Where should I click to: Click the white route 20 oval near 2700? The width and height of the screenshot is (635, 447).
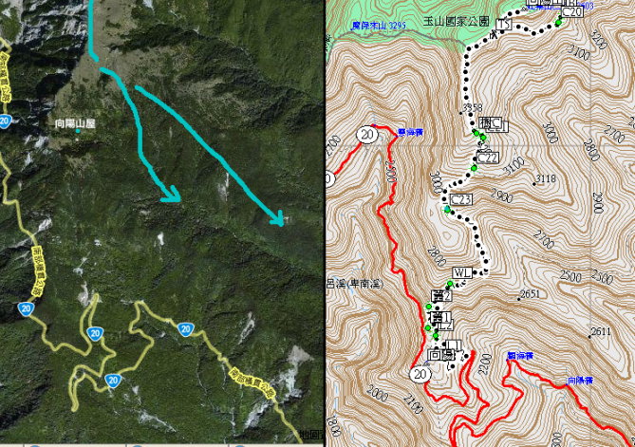pos(367,135)
